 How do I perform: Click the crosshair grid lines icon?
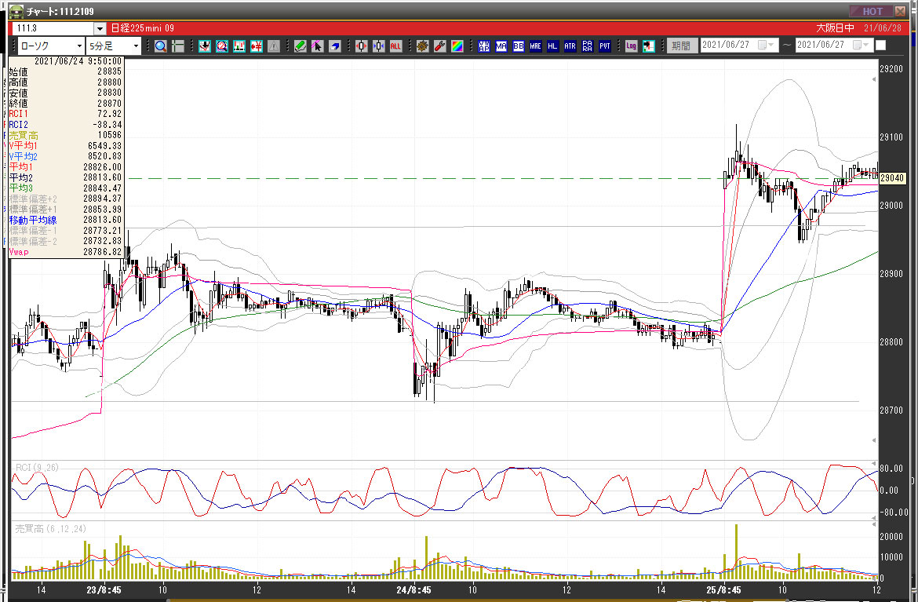tap(178, 46)
